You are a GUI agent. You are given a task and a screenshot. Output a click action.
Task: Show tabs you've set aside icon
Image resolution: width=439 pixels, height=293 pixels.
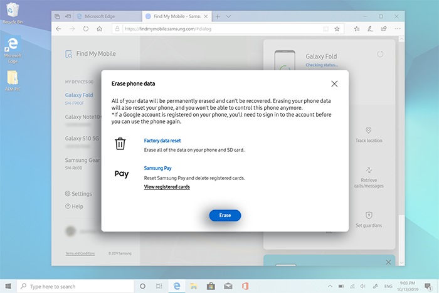tap(58, 16)
